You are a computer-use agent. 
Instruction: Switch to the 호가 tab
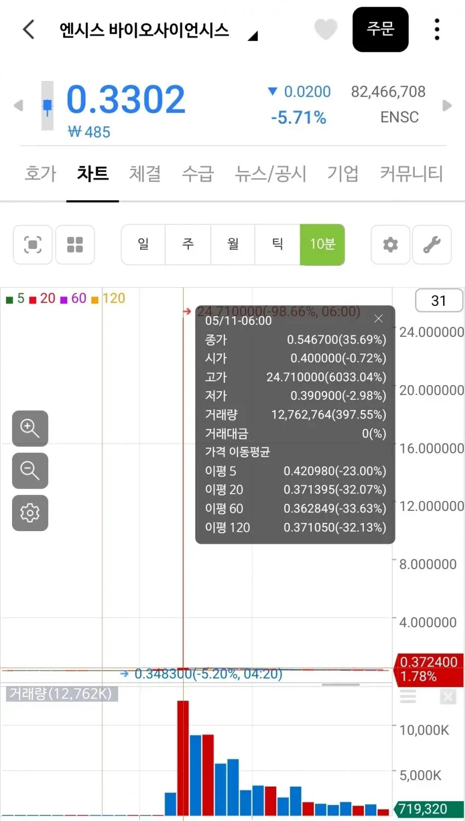[x=40, y=174]
